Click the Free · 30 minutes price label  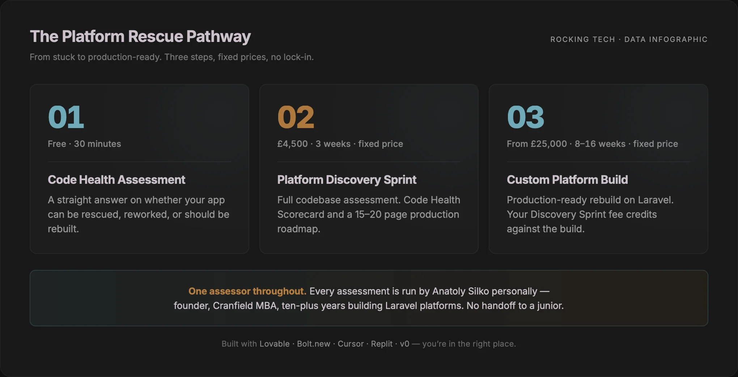pyautogui.click(x=84, y=144)
